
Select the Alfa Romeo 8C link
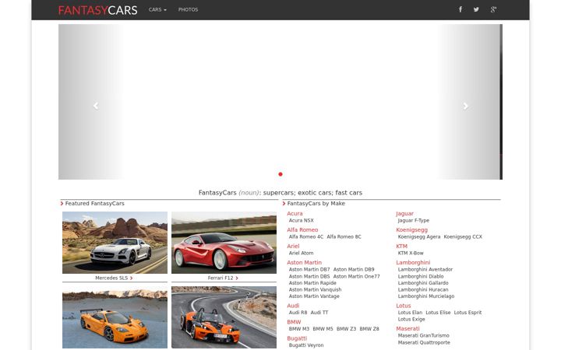[x=344, y=236]
